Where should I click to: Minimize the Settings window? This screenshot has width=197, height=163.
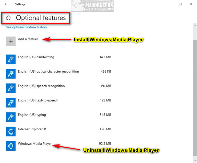pos(169,4)
